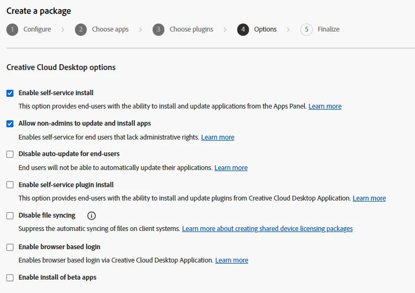Jump to the Finalize step label
Image resolution: width=415 pixels, height=293 pixels.
(x=328, y=29)
